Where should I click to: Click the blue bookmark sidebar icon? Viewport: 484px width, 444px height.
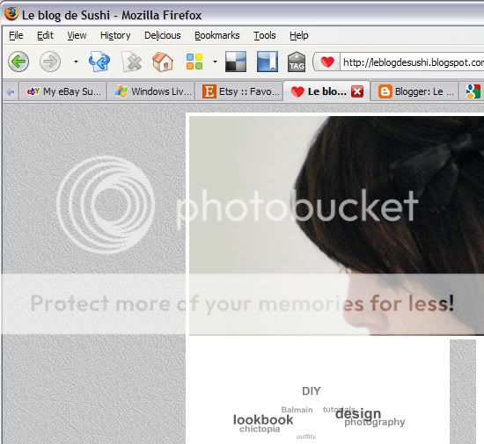(x=268, y=62)
